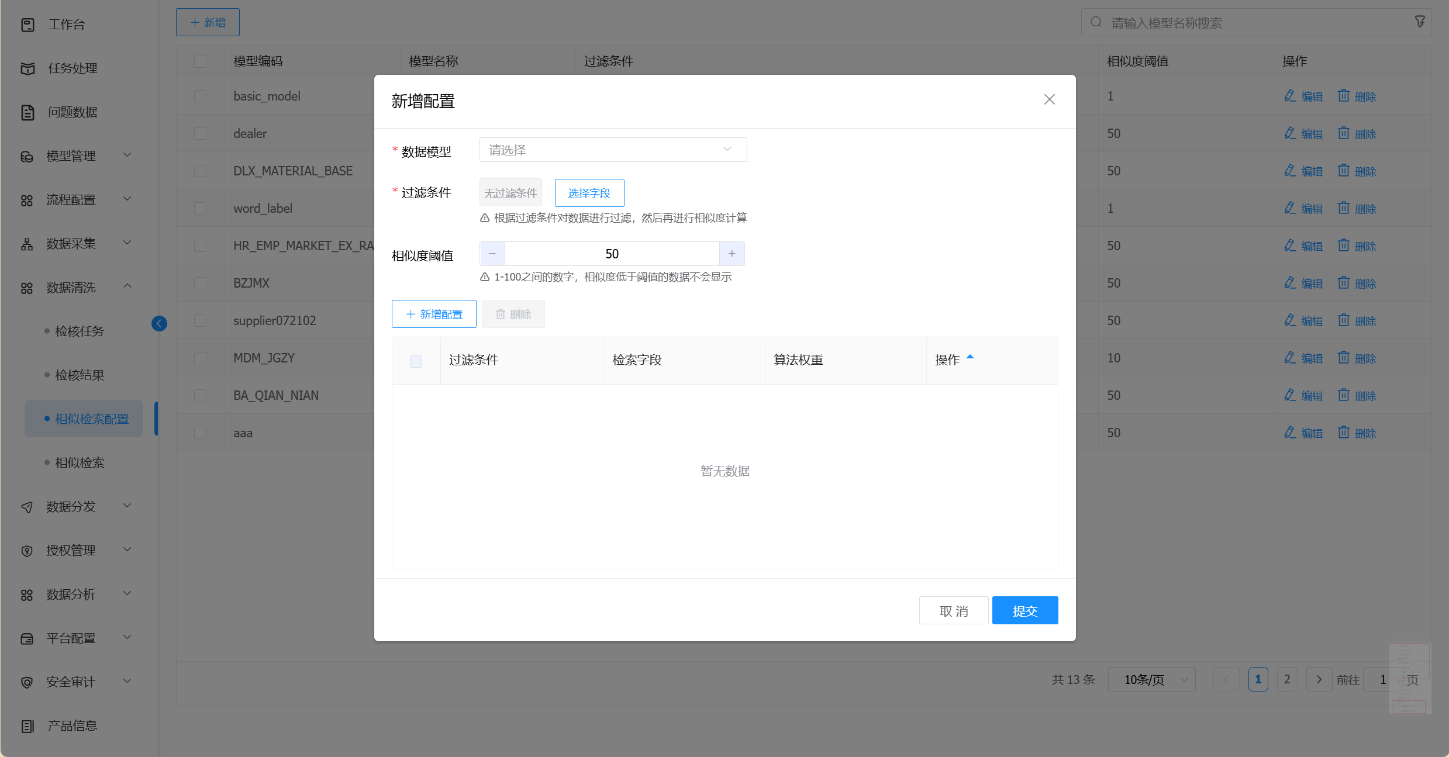Click the plus stepper for 相似度阈值
The height and width of the screenshot is (757, 1449).
click(732, 254)
